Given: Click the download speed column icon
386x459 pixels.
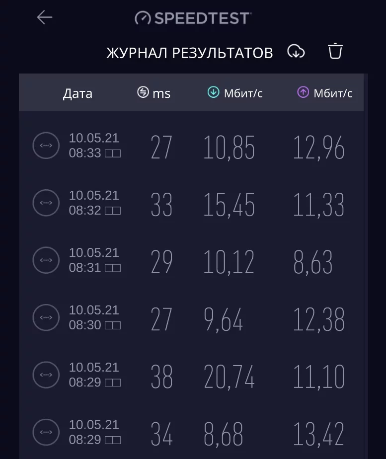Looking at the screenshot, I should pos(213,92).
